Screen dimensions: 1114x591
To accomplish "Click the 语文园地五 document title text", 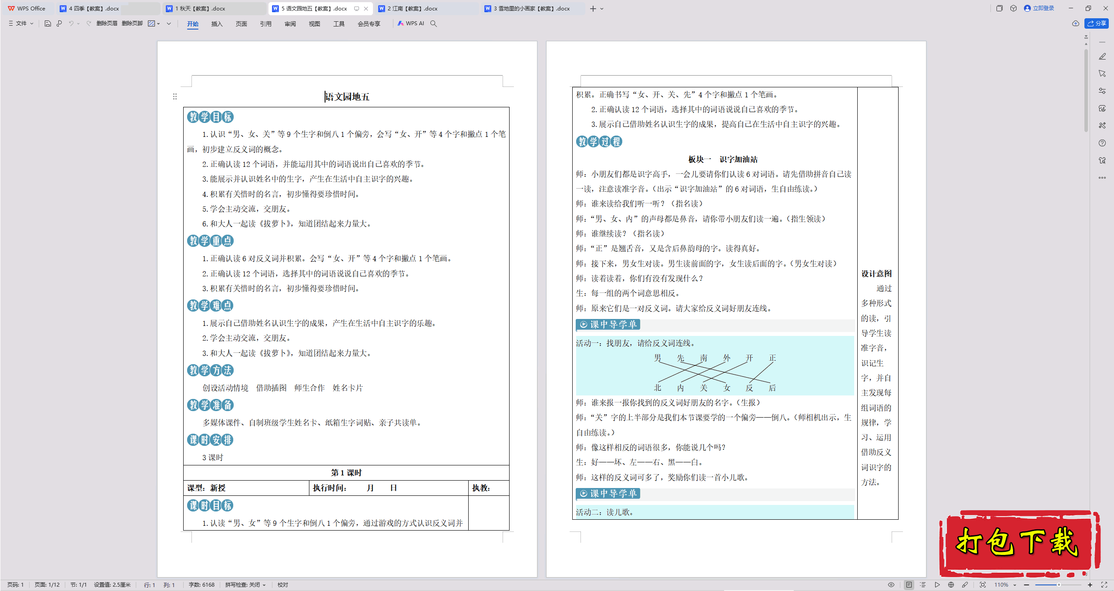I will coord(347,97).
